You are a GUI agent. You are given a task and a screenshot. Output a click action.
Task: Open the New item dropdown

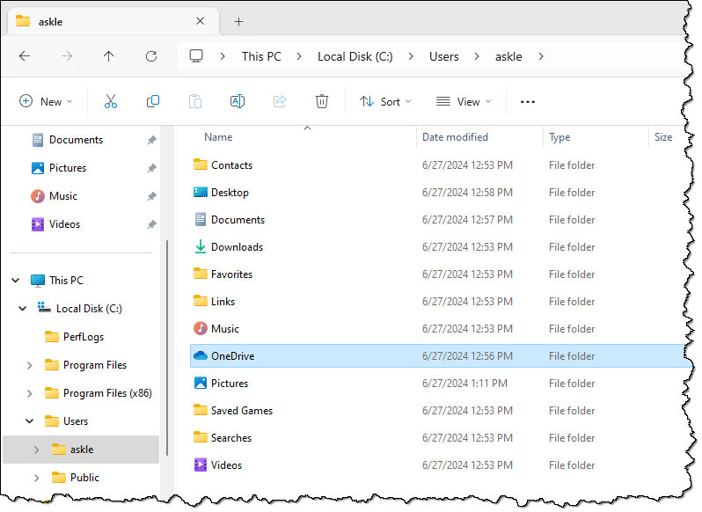[47, 101]
